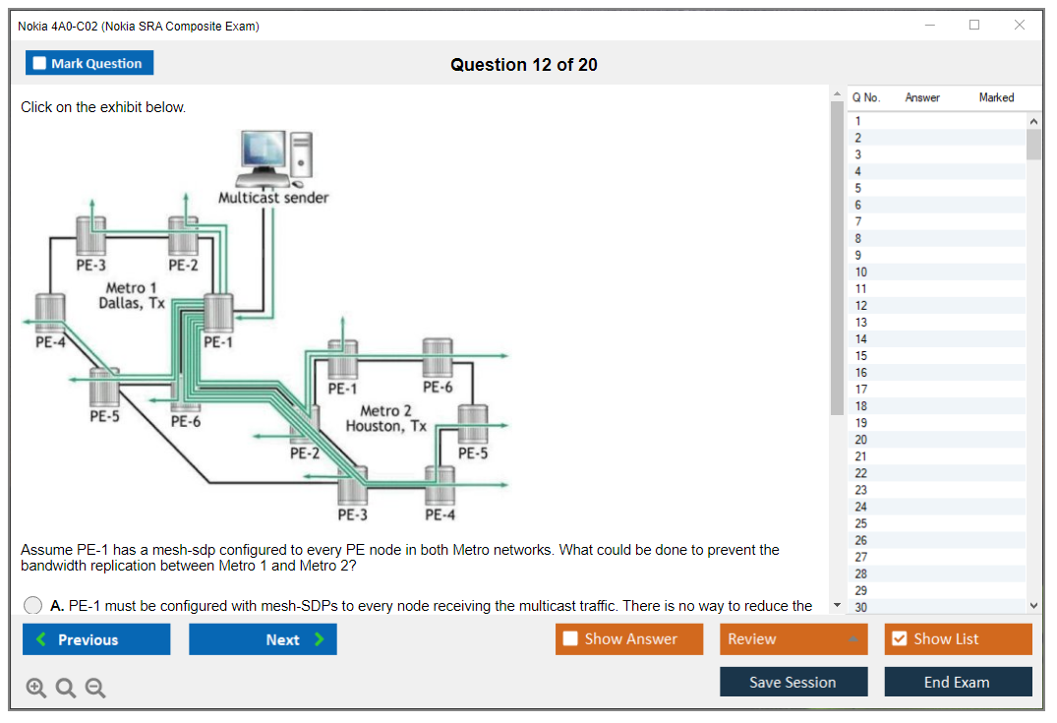Select answer option A radio button
Screen dimensions: 1057x723
coord(33,606)
